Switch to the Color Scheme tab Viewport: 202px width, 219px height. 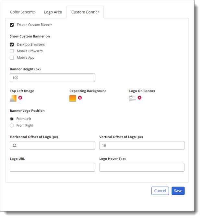click(x=22, y=12)
